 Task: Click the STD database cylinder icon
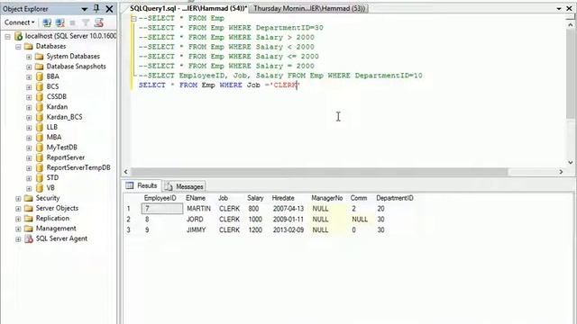tap(40, 178)
